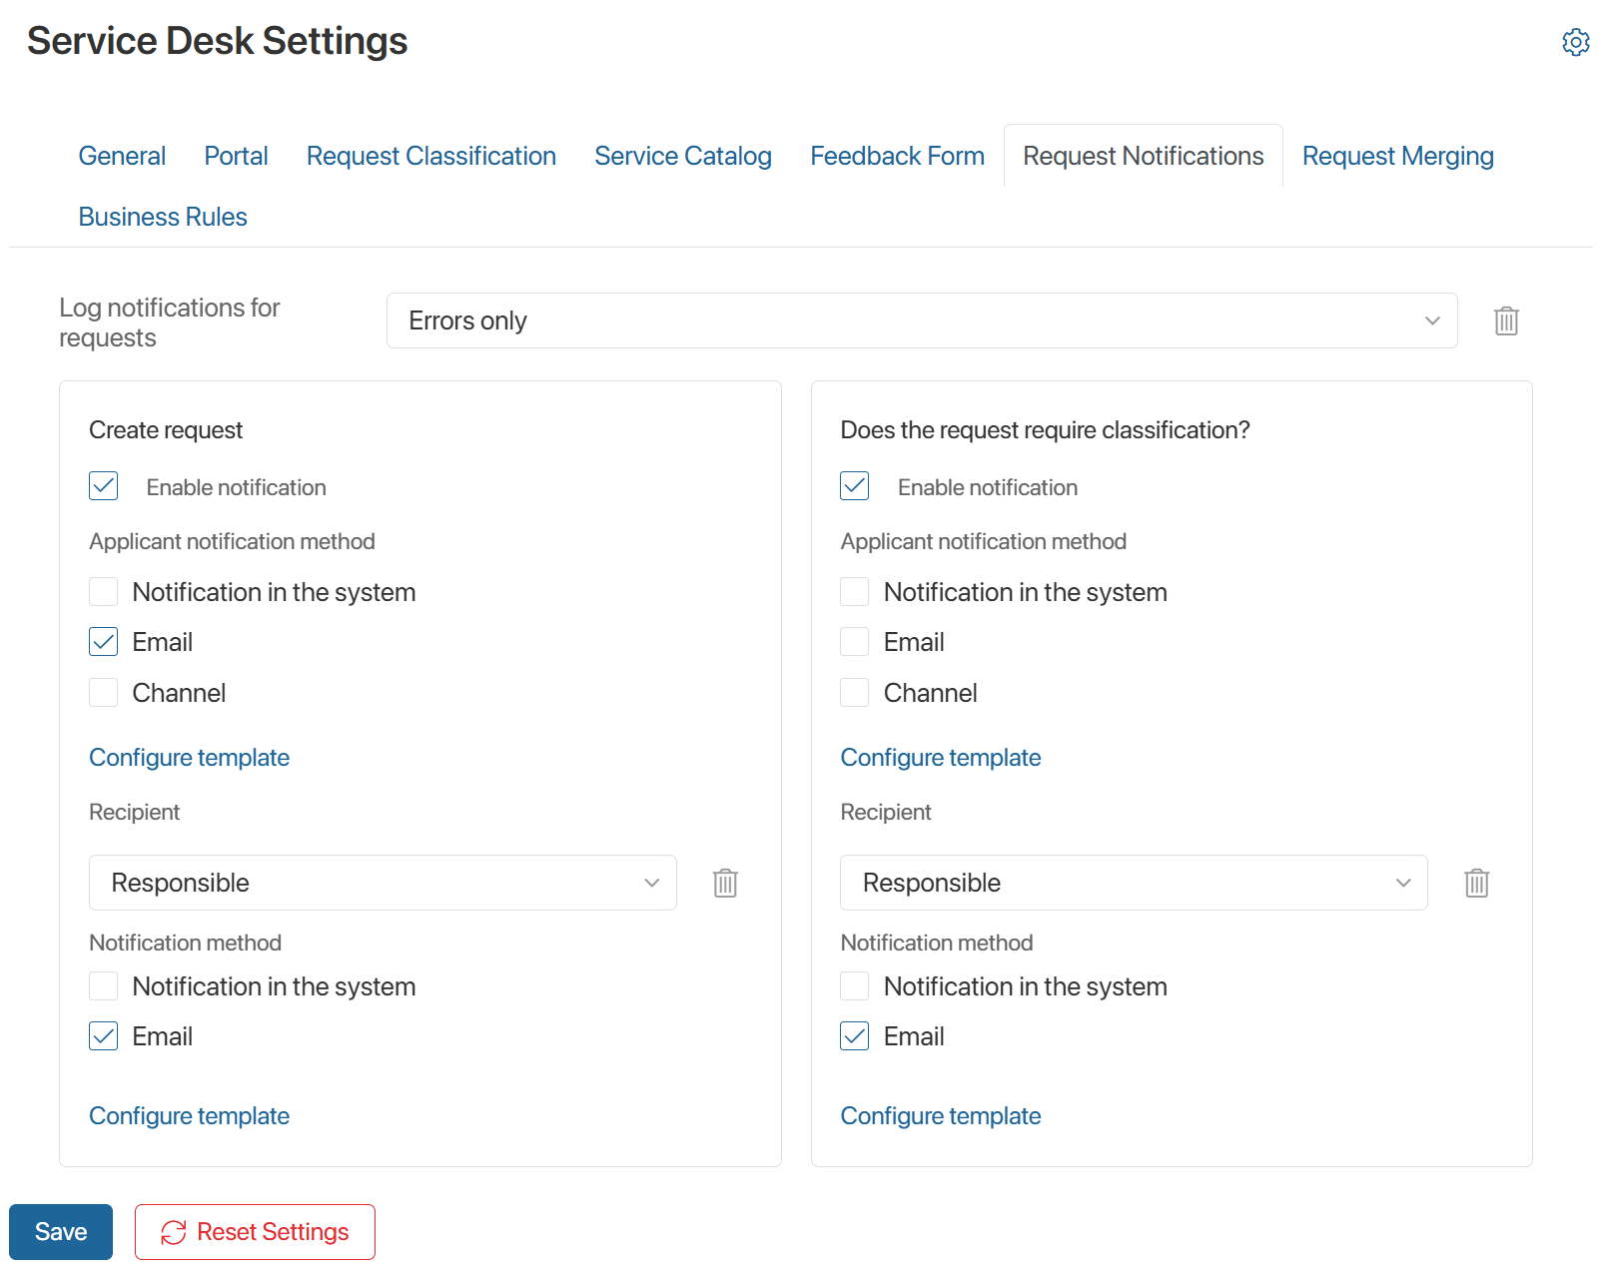This screenshot has height=1268, width=1599.
Task: Toggle Enable notification in classification card
Action: pyautogui.click(x=855, y=486)
